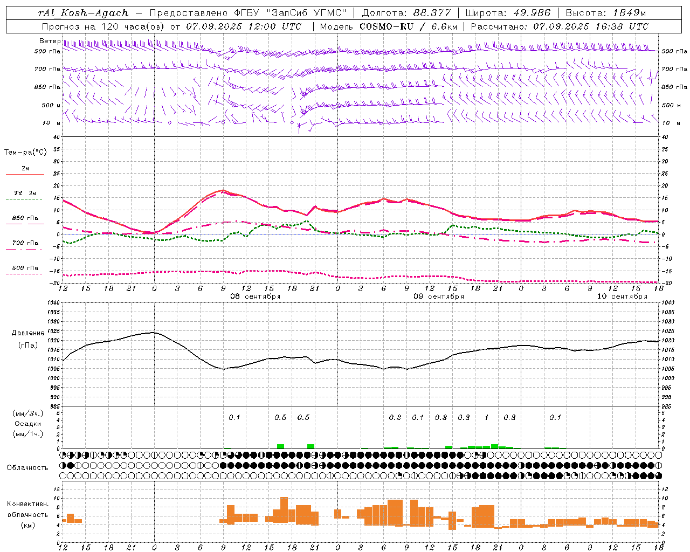690x552 pixels.
Task: Click the 09 сентября date label
Action: pos(439,296)
